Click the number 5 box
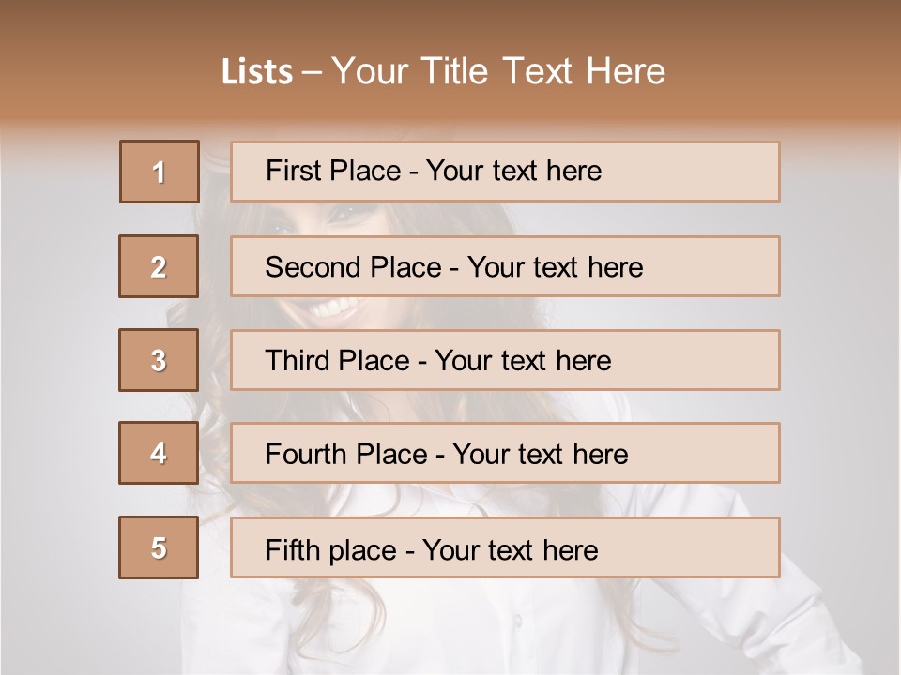This screenshot has height=675, width=901. 159,547
